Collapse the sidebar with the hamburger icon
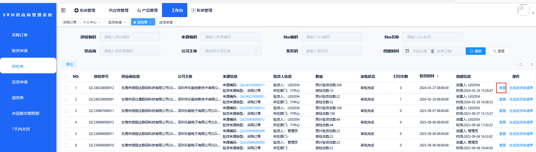The height and width of the screenshot is (152, 536). click(63, 10)
